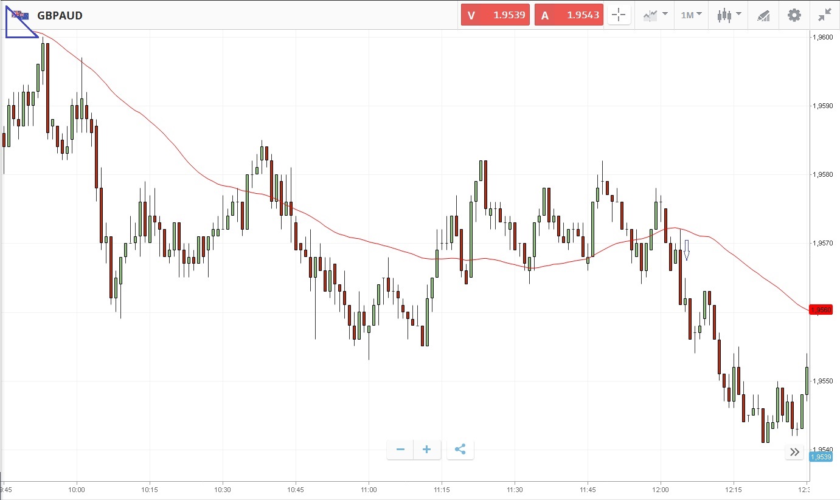
Task: Click the collapse chart arrows icon
Action: click(x=825, y=15)
